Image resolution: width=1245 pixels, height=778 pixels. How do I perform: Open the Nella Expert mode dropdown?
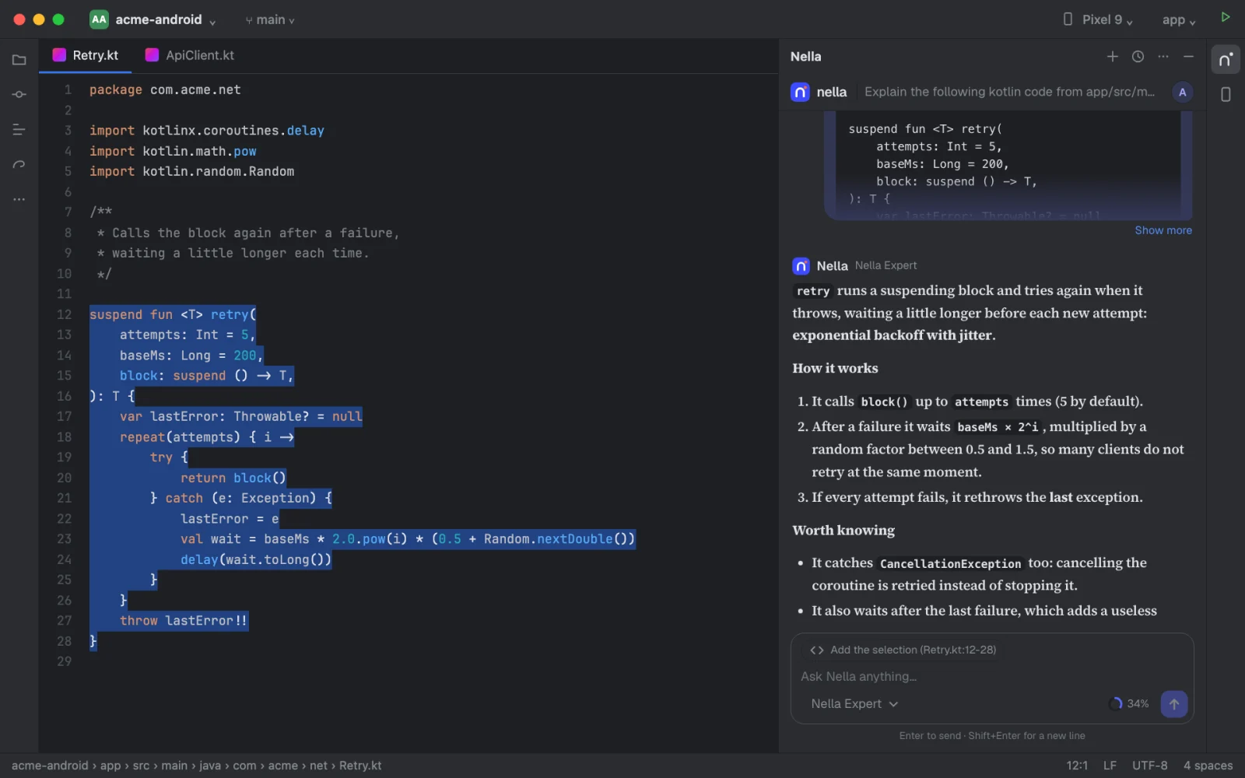coord(854,704)
